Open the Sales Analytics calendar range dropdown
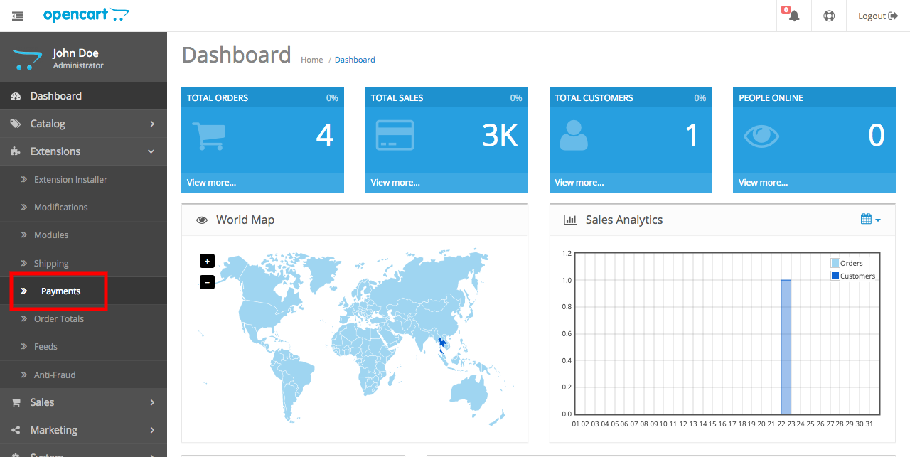 pos(870,220)
